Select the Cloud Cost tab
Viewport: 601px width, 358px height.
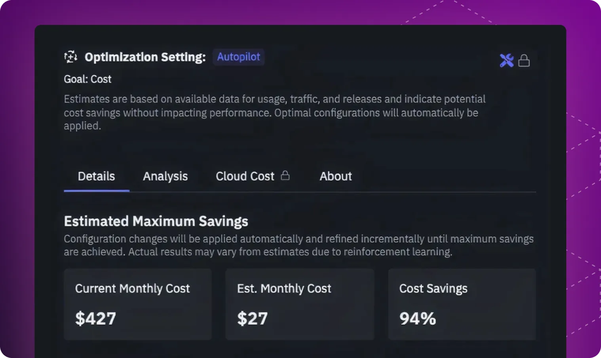click(x=245, y=176)
